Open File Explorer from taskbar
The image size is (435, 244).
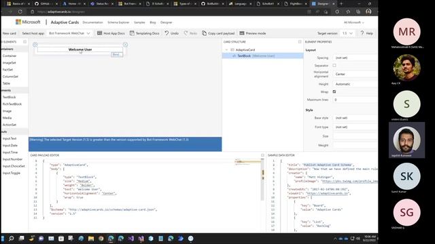point(90,239)
